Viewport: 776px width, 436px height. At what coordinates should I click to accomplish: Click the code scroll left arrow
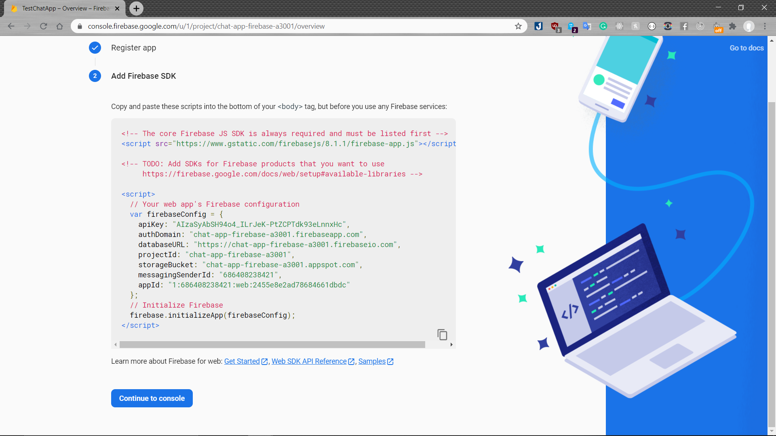(x=116, y=345)
